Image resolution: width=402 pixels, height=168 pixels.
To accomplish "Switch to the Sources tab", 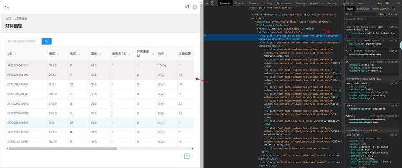I will point(253,3).
